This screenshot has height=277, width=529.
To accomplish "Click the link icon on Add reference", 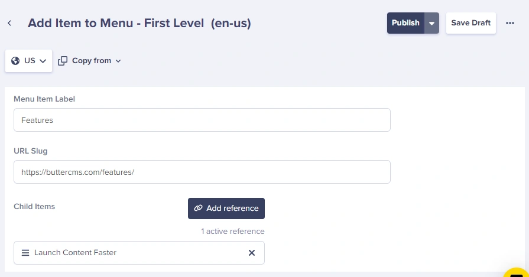I will point(199,208).
